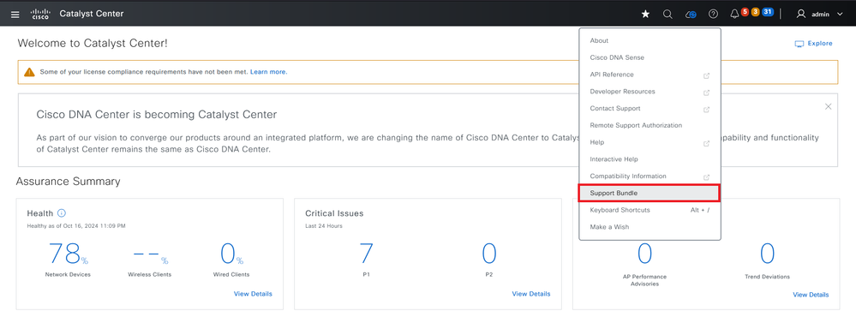Click the Health info circle icon

click(x=62, y=213)
